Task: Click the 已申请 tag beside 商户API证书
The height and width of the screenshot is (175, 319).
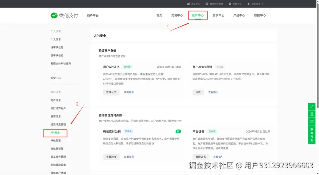Action: (x=127, y=67)
